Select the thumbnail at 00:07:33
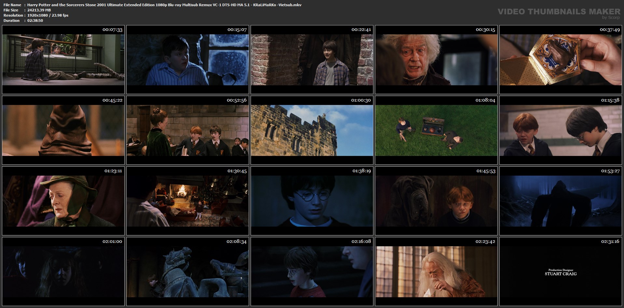 click(x=63, y=60)
